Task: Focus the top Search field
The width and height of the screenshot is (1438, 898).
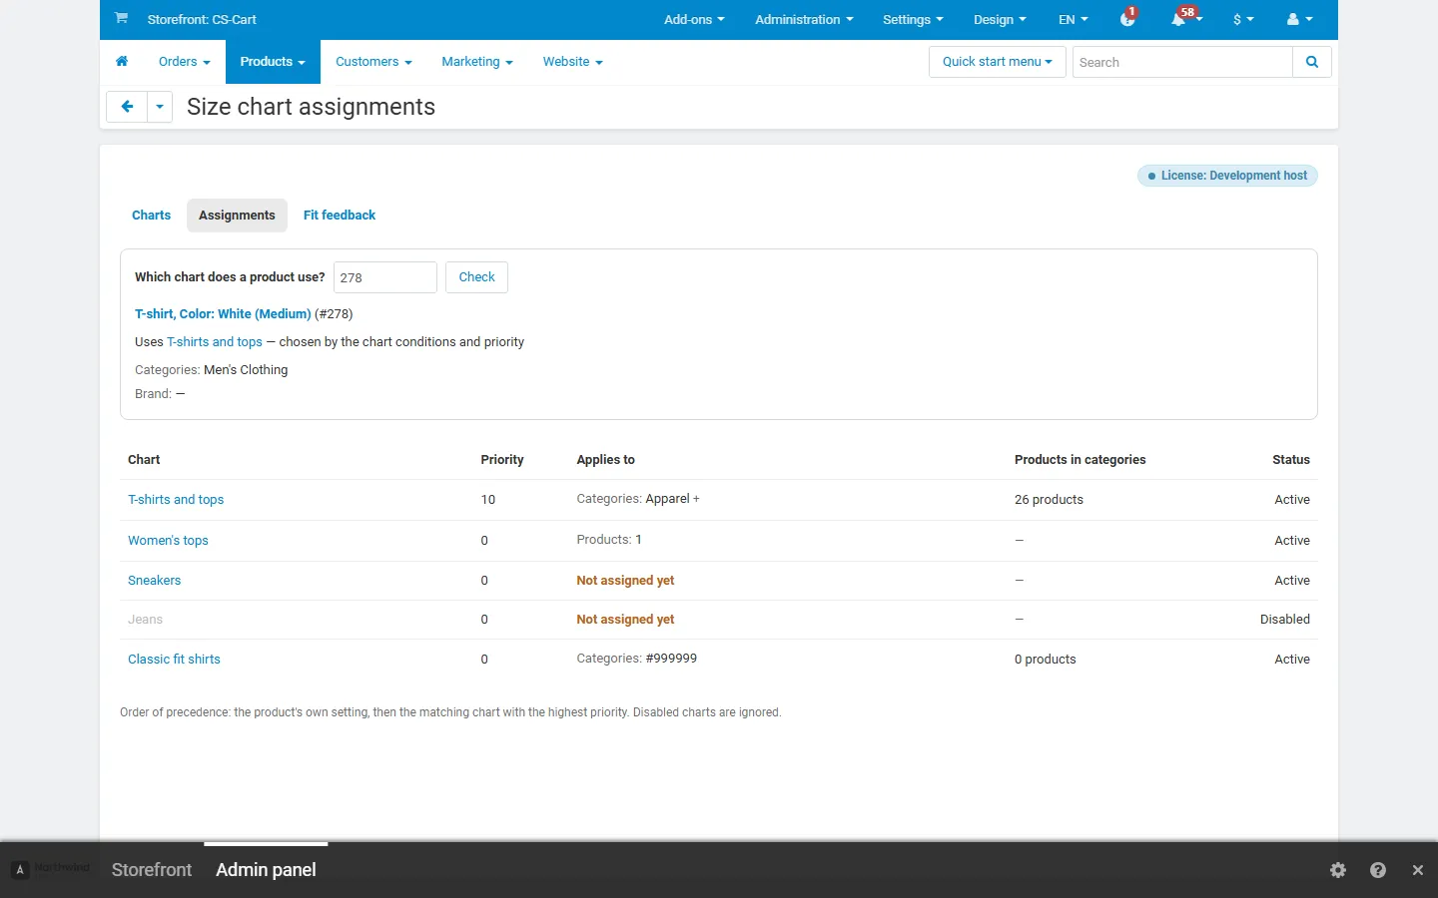Action: 1182,62
